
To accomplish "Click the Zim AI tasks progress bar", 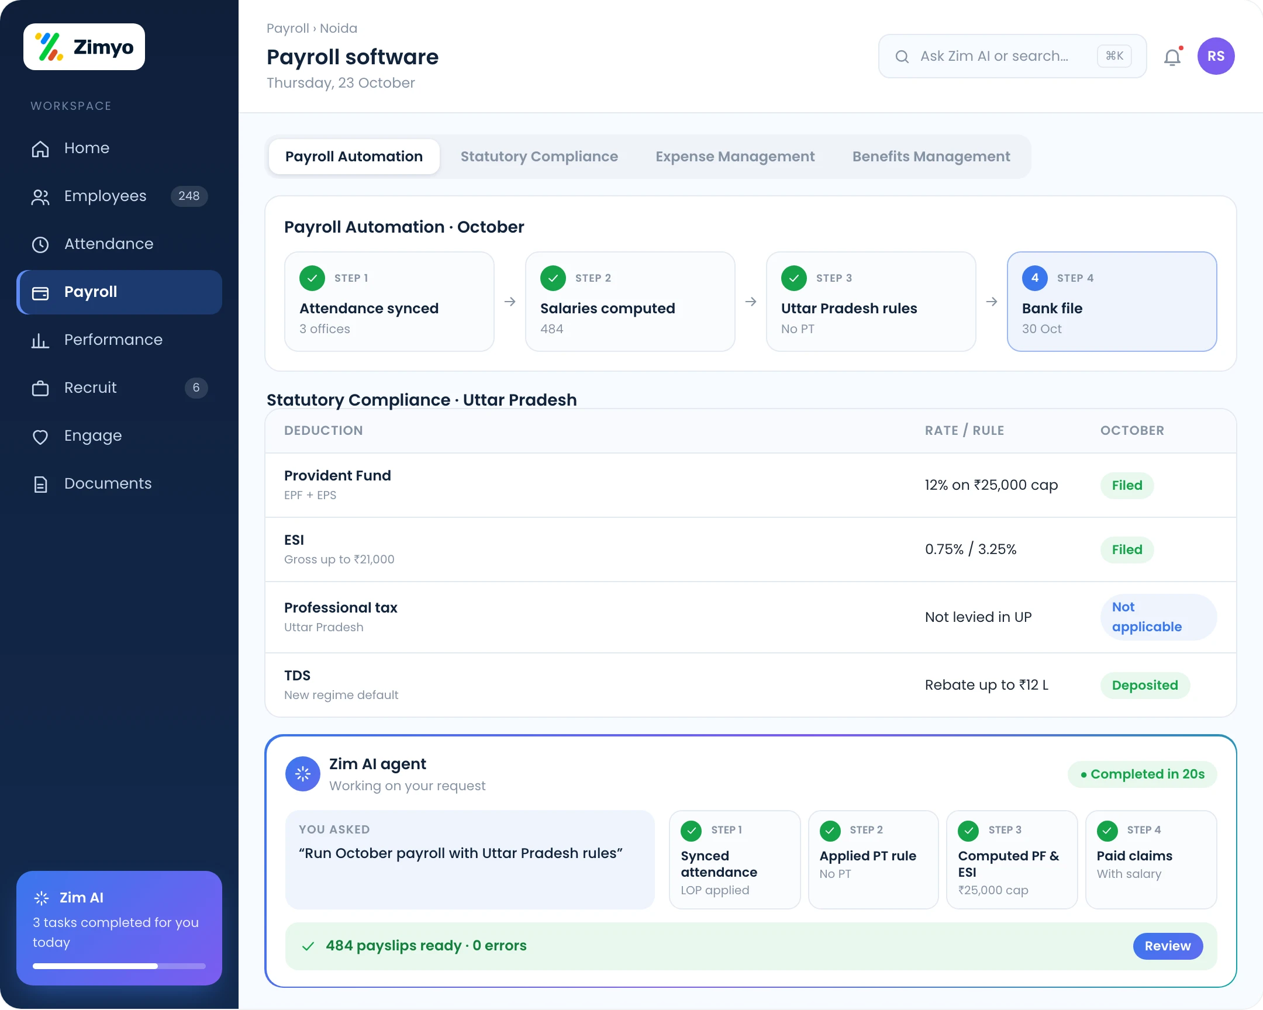I will (119, 967).
